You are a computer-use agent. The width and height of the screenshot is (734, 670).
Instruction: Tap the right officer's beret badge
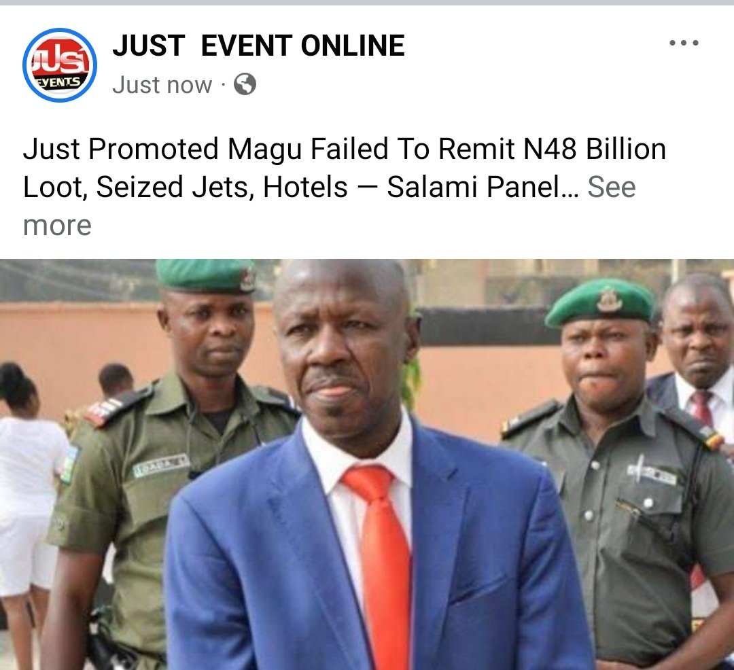click(x=609, y=300)
